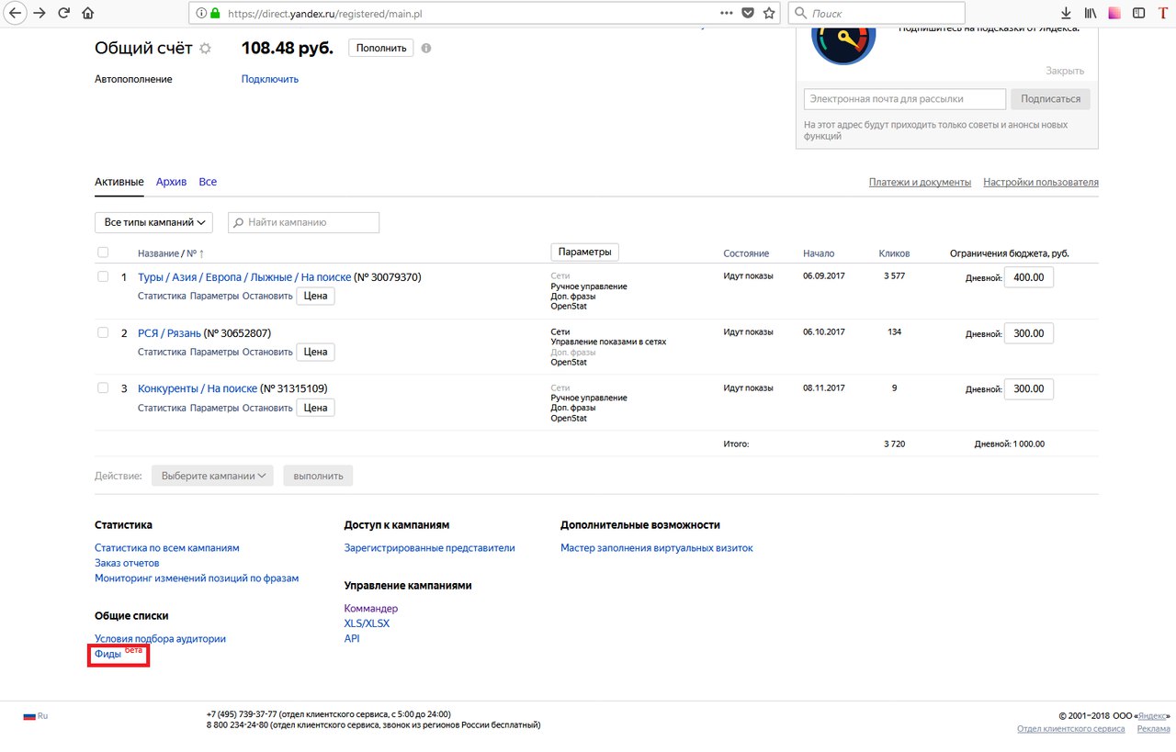Open Отдел клиентского сервиса footer link

pyautogui.click(x=1070, y=729)
